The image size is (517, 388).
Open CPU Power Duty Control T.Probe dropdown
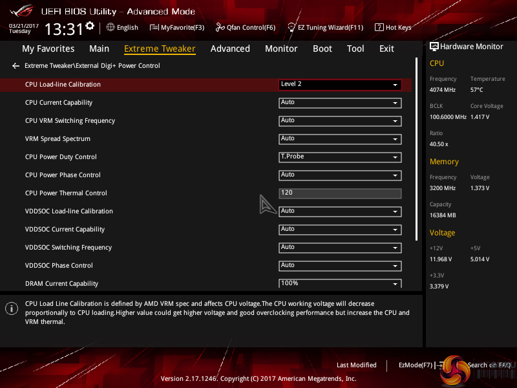[x=340, y=157]
